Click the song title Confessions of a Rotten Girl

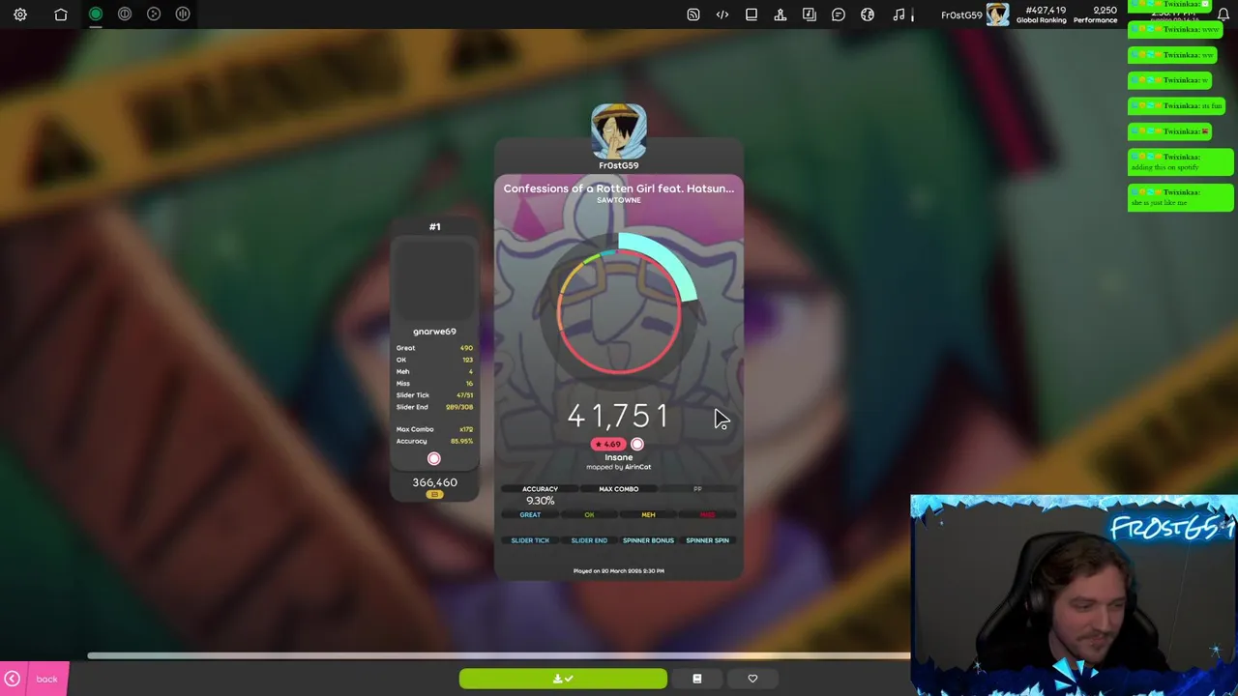(x=619, y=188)
